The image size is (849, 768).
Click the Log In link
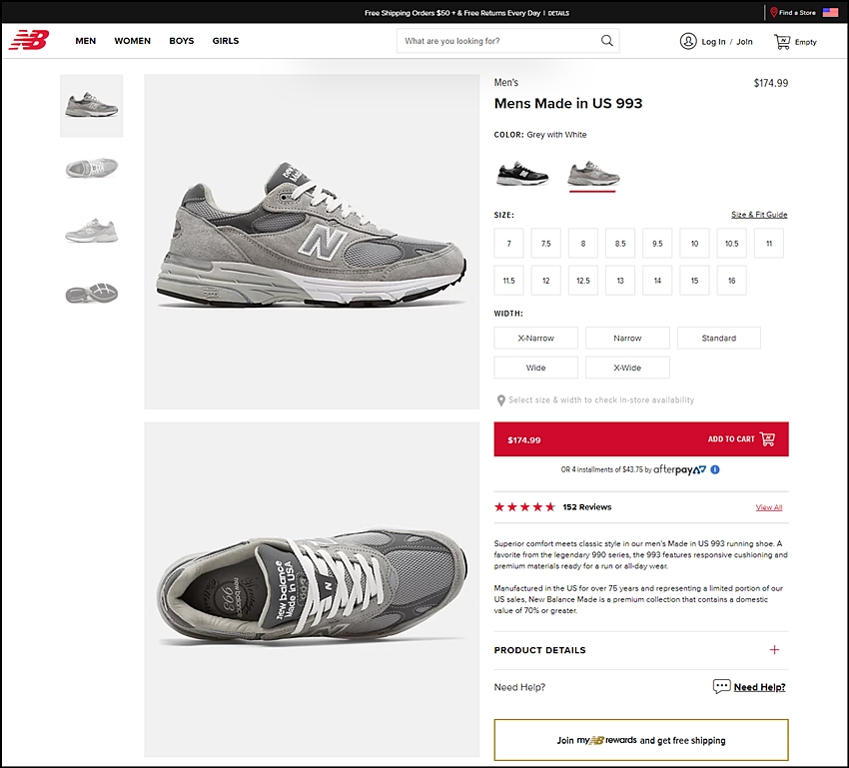click(713, 42)
